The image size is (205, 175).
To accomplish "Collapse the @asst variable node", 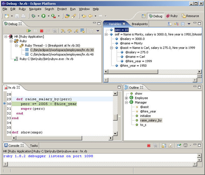I will (x=111, y=48).
